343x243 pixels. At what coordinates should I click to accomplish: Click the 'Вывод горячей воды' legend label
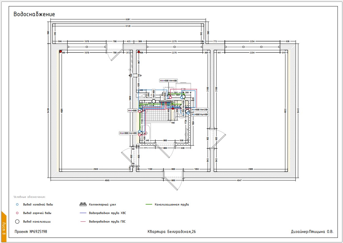[37, 213]
